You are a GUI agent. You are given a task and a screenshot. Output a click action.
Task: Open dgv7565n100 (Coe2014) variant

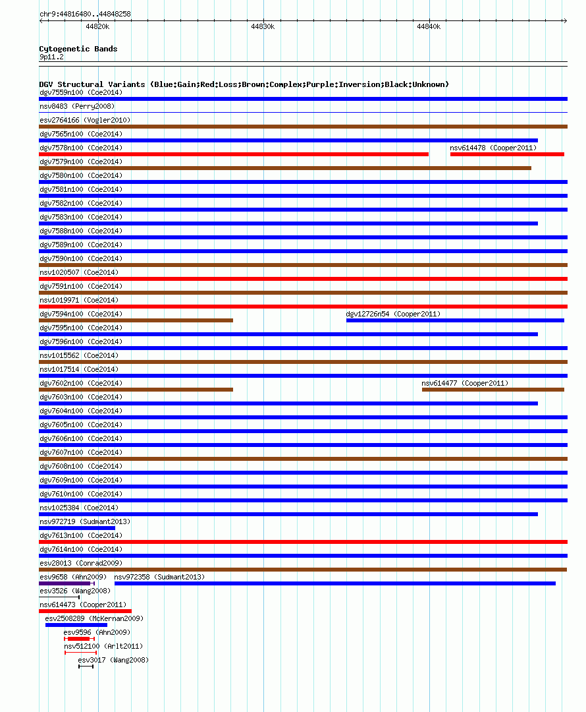tap(81, 134)
